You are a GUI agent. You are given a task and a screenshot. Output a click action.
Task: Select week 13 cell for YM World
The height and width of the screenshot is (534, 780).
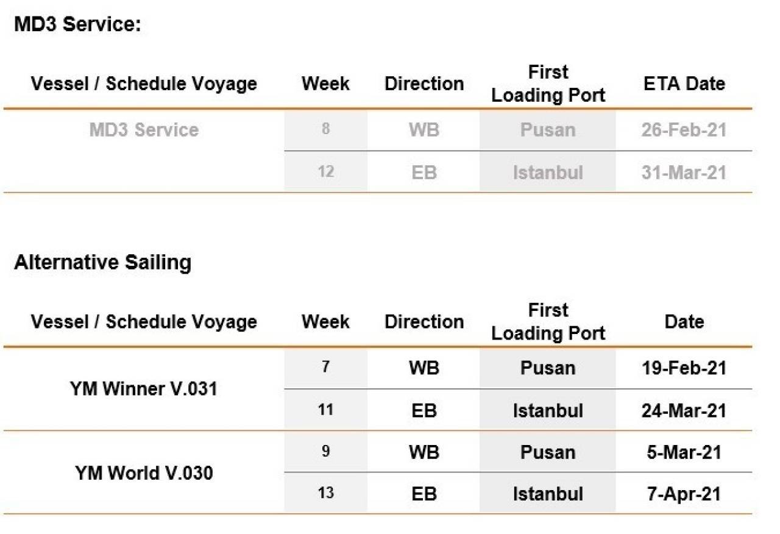point(326,493)
